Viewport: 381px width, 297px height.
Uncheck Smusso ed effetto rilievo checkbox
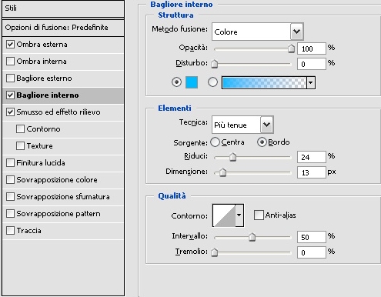10,112
